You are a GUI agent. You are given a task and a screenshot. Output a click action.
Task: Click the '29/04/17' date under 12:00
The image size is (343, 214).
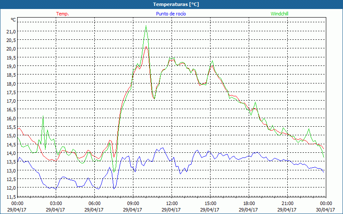[171, 210]
